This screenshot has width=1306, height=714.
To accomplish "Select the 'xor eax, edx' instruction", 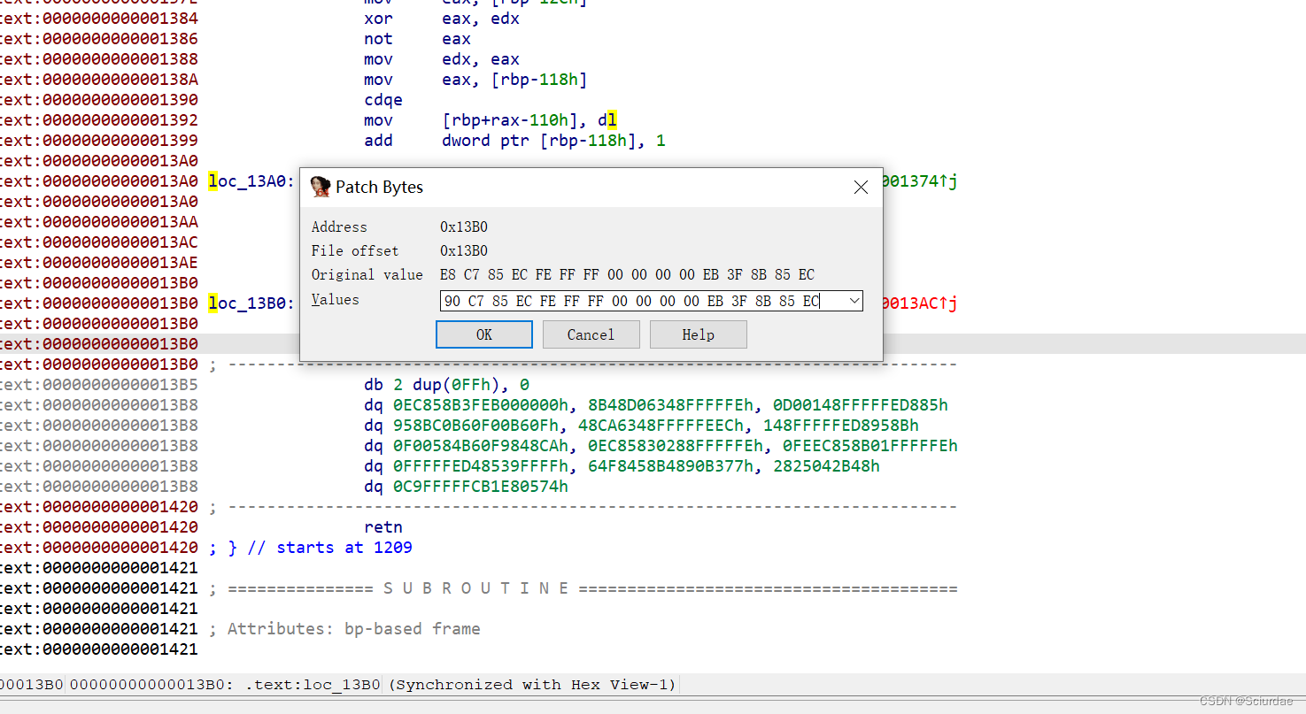I will (442, 19).
